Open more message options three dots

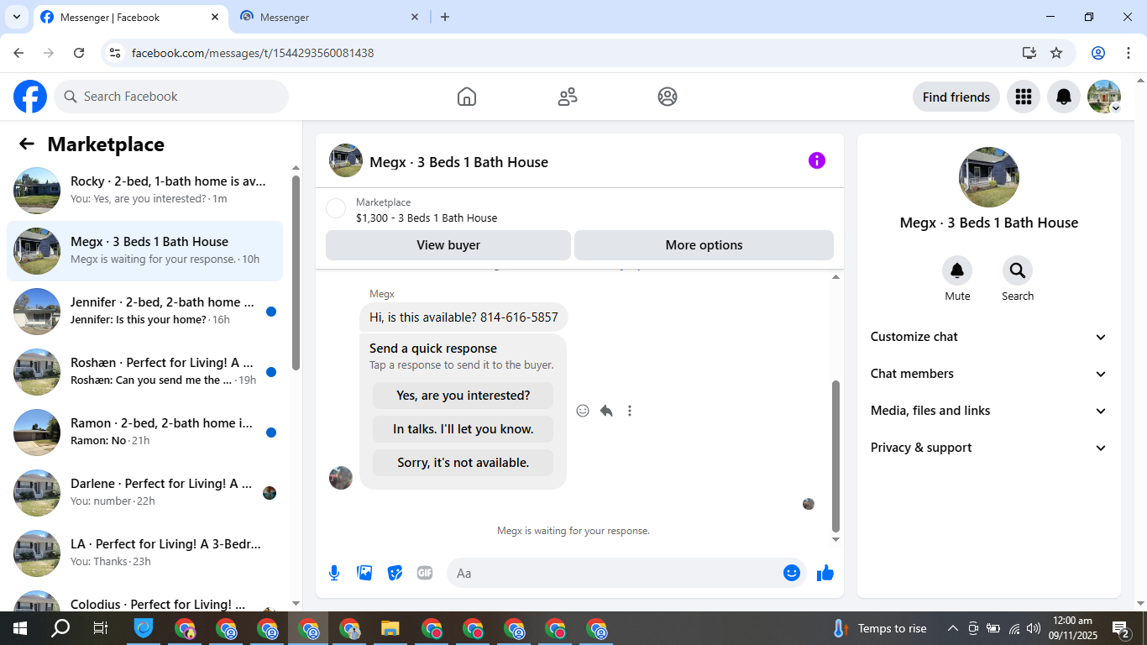pyautogui.click(x=630, y=411)
